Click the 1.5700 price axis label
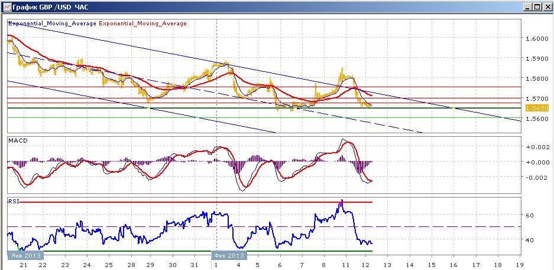Viewport: 554px width, 270px height. (537, 98)
